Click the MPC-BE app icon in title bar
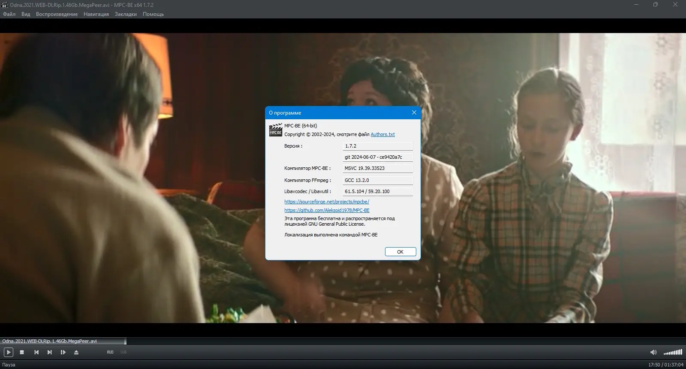Viewport: 686px width, 369px height. coord(5,5)
